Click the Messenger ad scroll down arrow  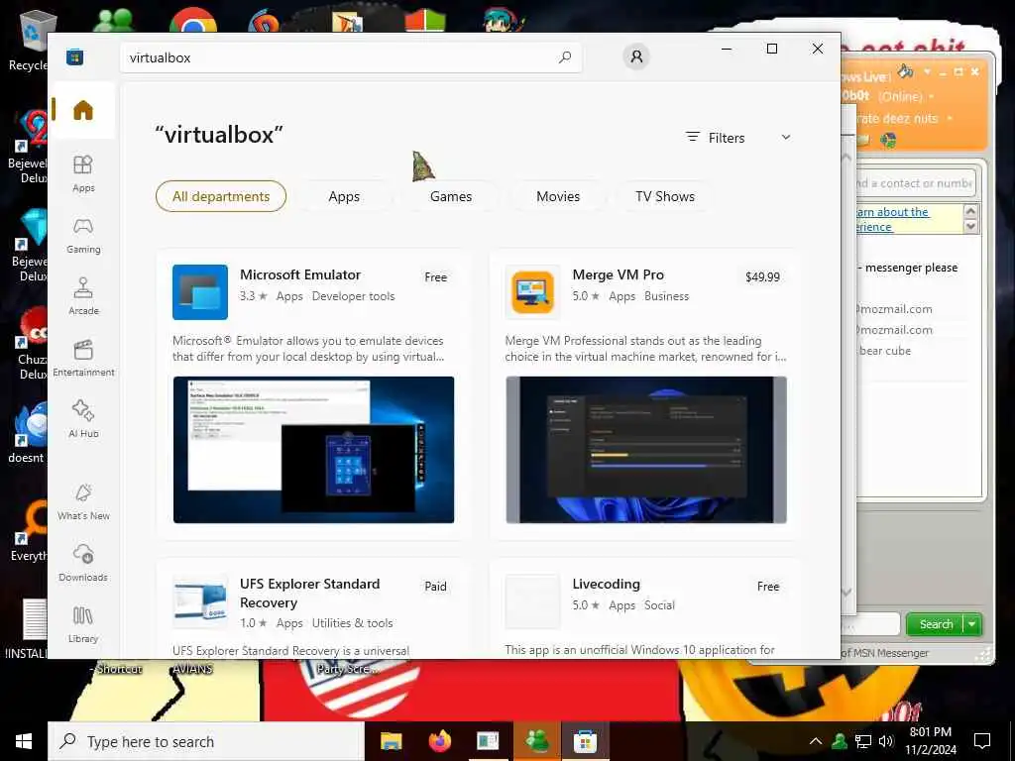coord(969,227)
